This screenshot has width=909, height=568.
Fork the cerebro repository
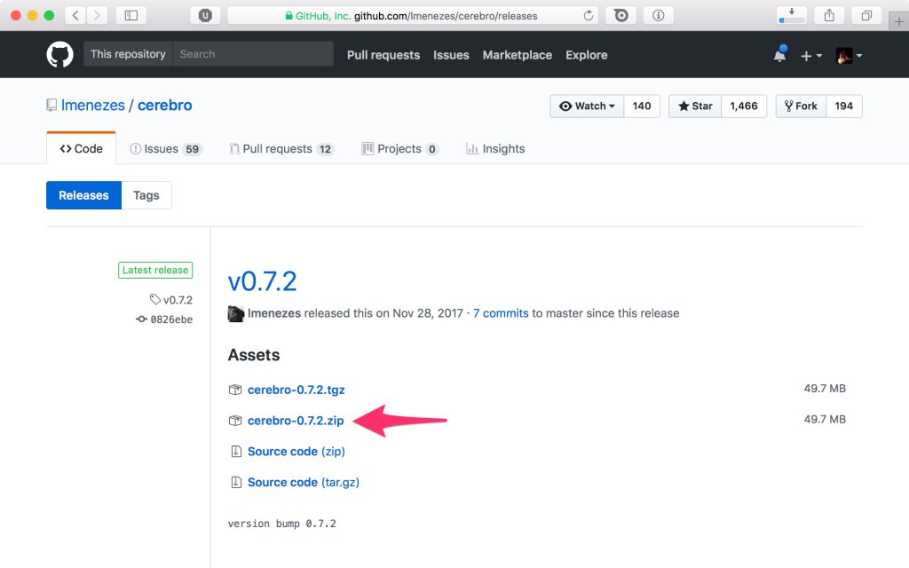[802, 106]
